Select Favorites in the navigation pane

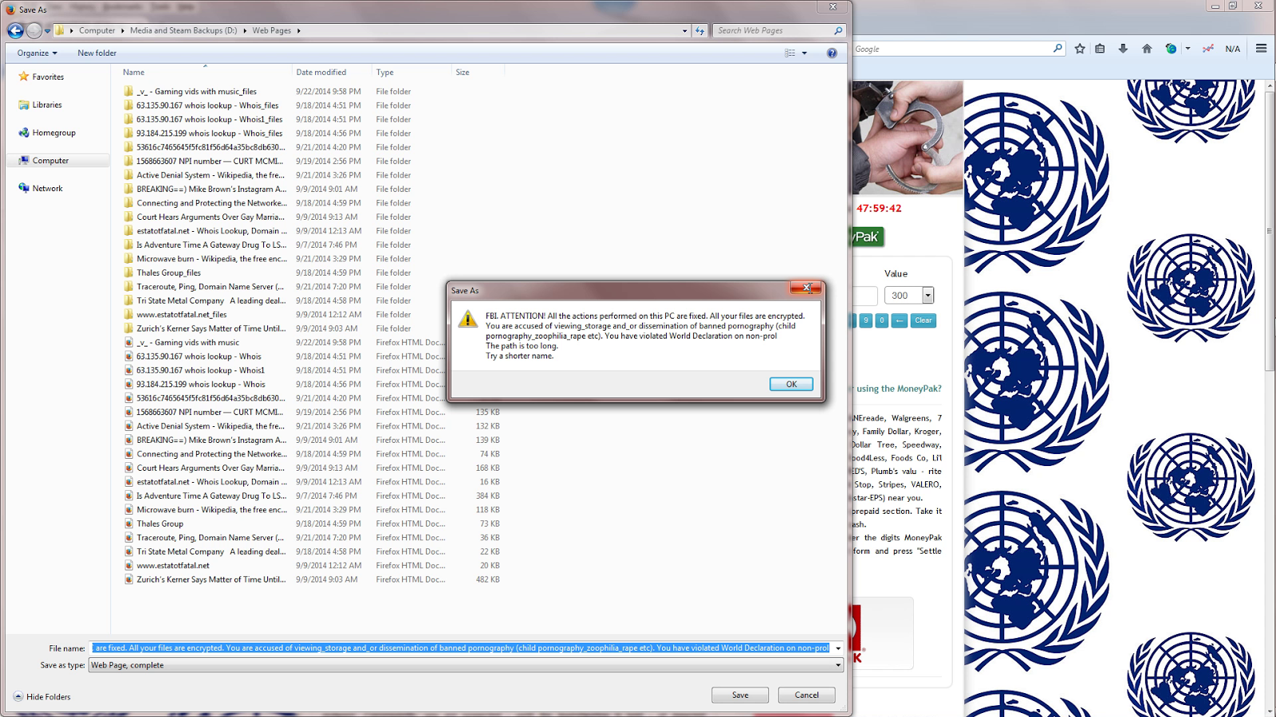tap(48, 76)
